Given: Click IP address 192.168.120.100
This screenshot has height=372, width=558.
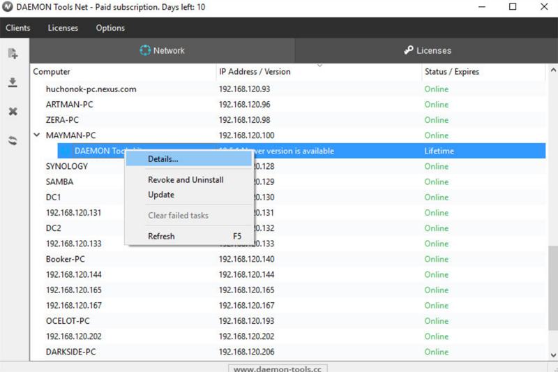Looking at the screenshot, I should pyautogui.click(x=247, y=135).
